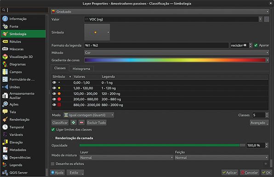274x177 pixels.
Task: Open the Layer blend mode Normal dropdown
Action: 126,158
